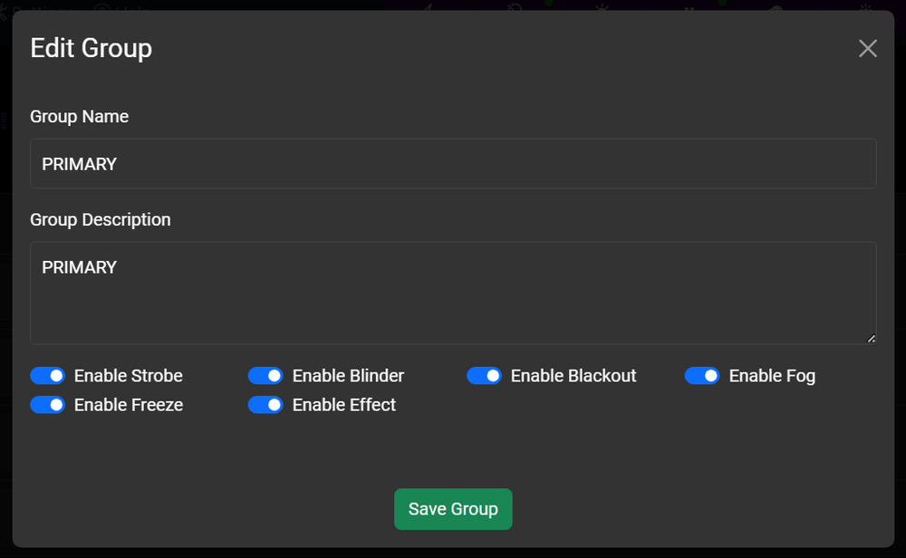Image resolution: width=906 pixels, height=558 pixels.
Task: Turn off the Enable Blinder switch
Action: point(265,375)
